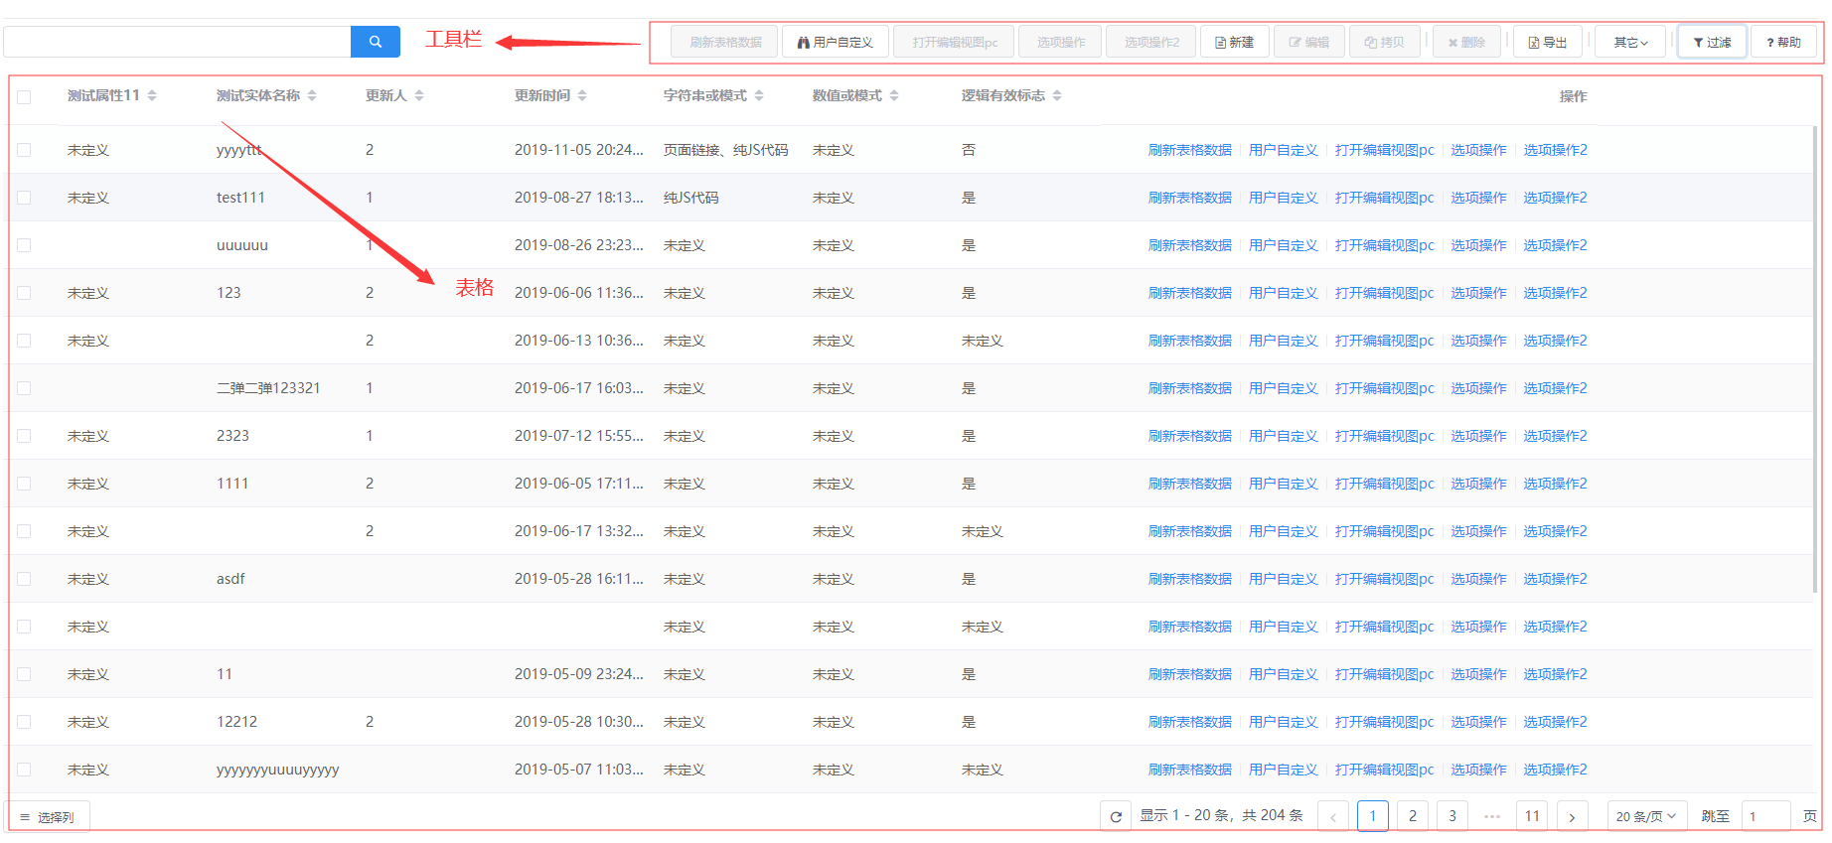Viewport: 1832px width, 843px height.
Task: Select page 1 in pagination
Action: pos(1373,816)
